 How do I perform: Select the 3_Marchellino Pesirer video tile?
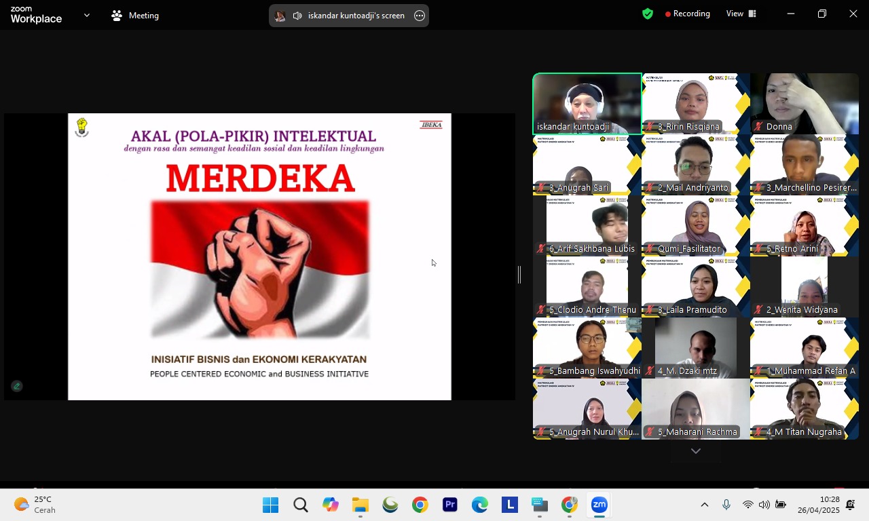tap(805, 165)
